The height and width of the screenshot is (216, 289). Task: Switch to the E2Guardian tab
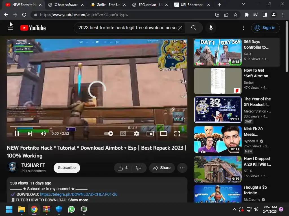click(150, 5)
